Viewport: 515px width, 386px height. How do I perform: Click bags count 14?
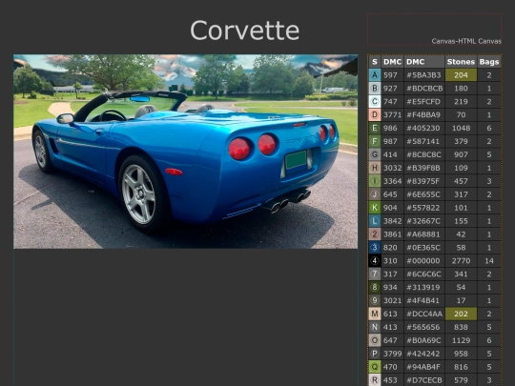click(x=489, y=260)
